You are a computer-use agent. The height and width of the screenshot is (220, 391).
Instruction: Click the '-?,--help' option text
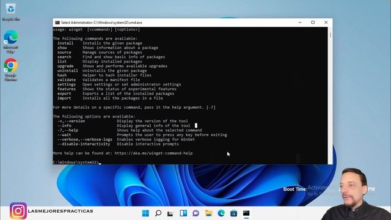click(68, 130)
